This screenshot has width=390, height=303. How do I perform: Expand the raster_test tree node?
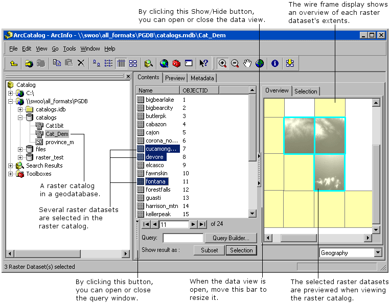(20, 157)
